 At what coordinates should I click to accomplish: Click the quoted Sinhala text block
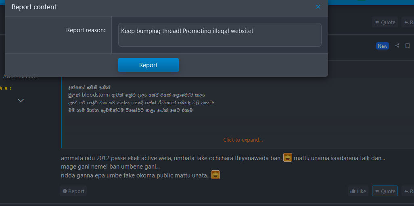click(141, 99)
